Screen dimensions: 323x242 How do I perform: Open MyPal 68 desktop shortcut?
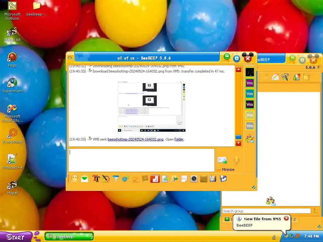12,34
